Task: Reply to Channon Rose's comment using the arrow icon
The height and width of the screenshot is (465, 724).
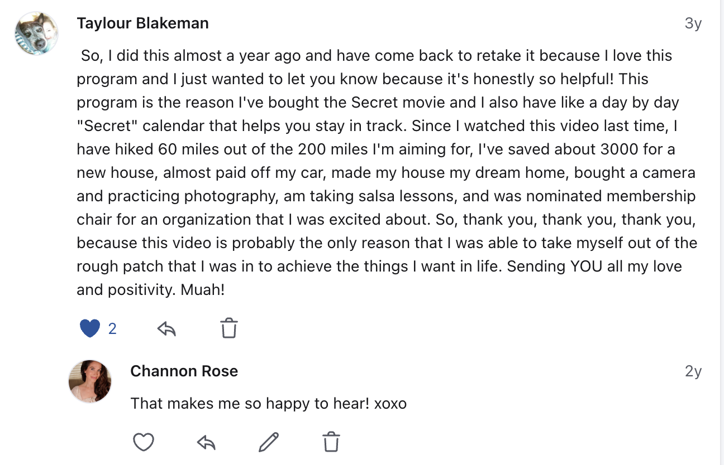Action: coord(207,443)
